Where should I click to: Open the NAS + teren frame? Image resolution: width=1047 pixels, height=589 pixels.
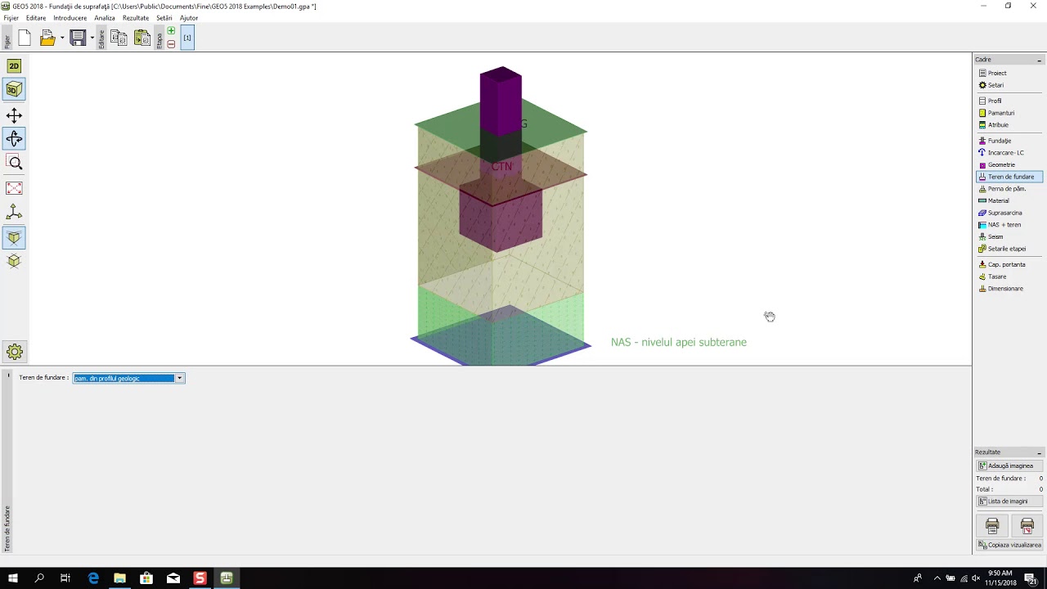click(x=1009, y=225)
